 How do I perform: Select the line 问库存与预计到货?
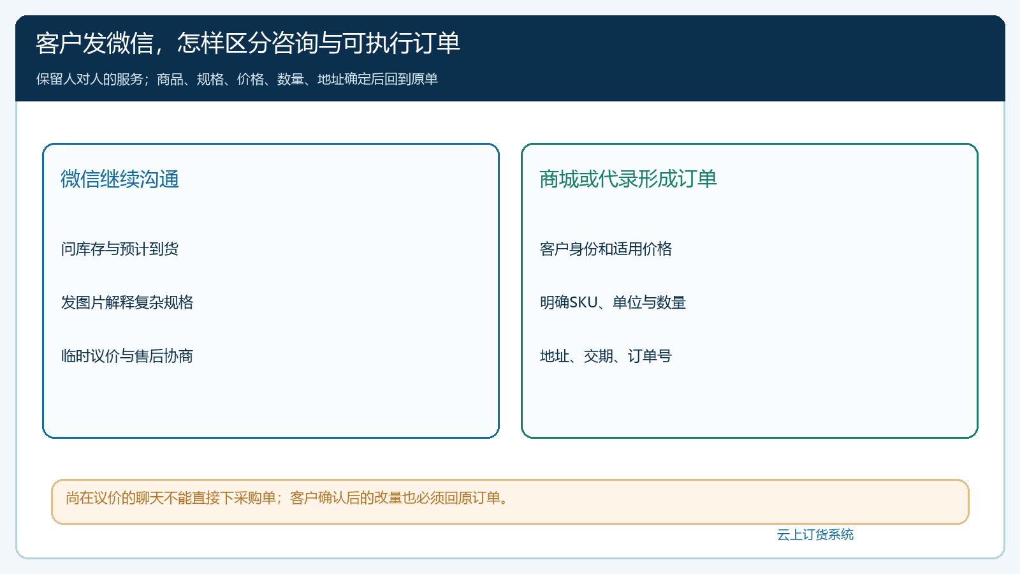(120, 249)
